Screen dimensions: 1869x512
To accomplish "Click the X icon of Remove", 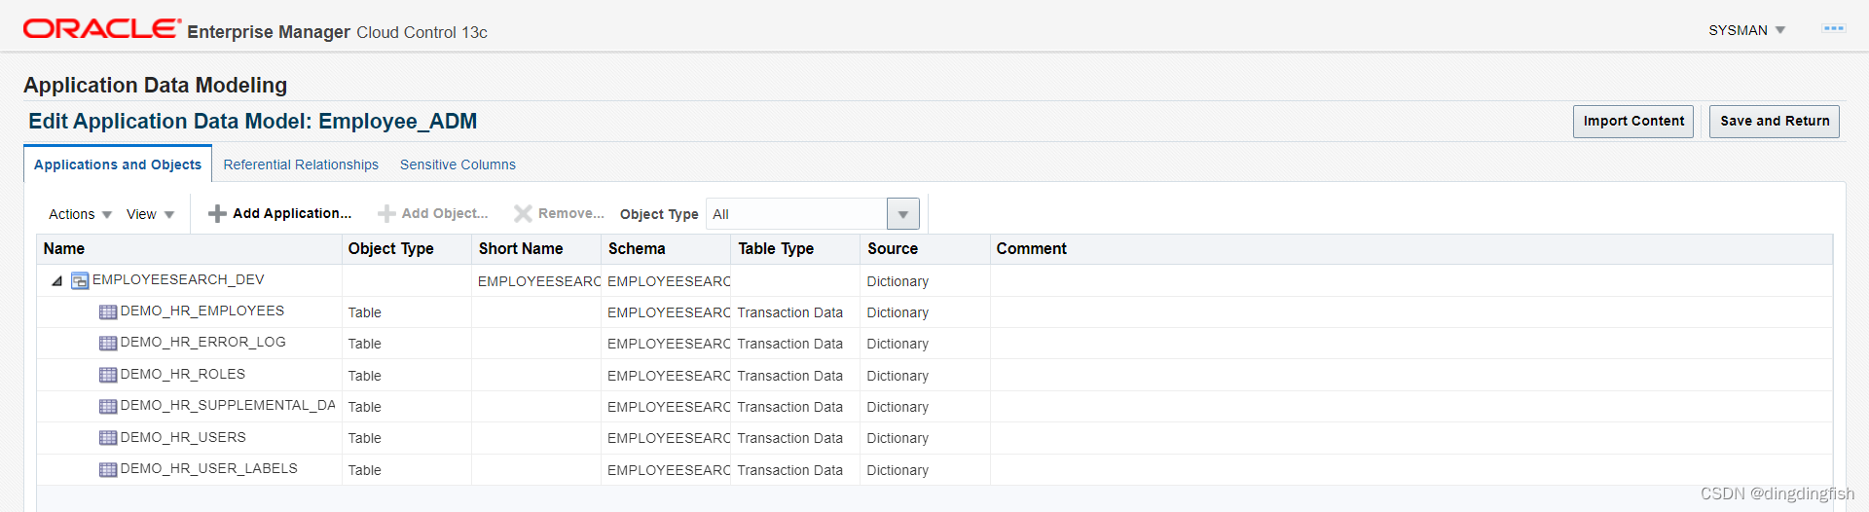I will pos(523,213).
